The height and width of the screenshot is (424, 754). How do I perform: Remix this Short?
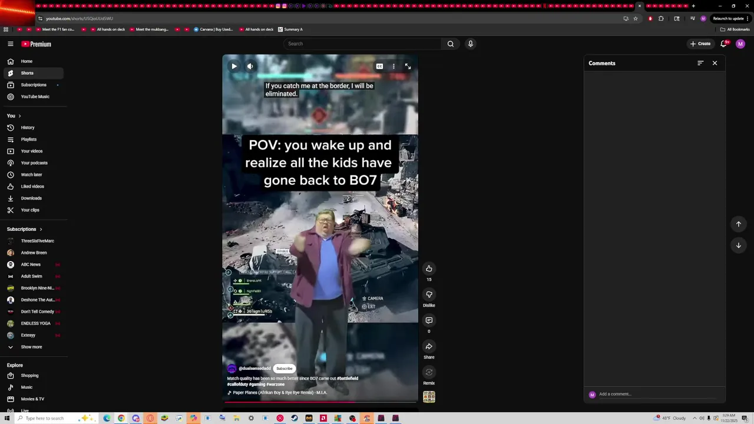click(429, 372)
